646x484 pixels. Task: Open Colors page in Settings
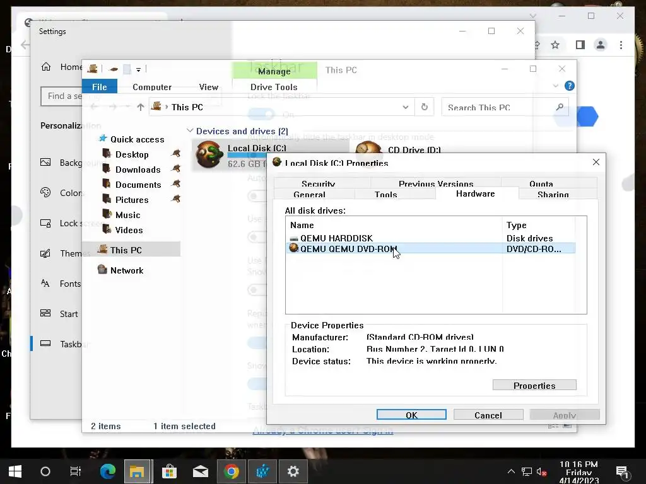(60, 193)
